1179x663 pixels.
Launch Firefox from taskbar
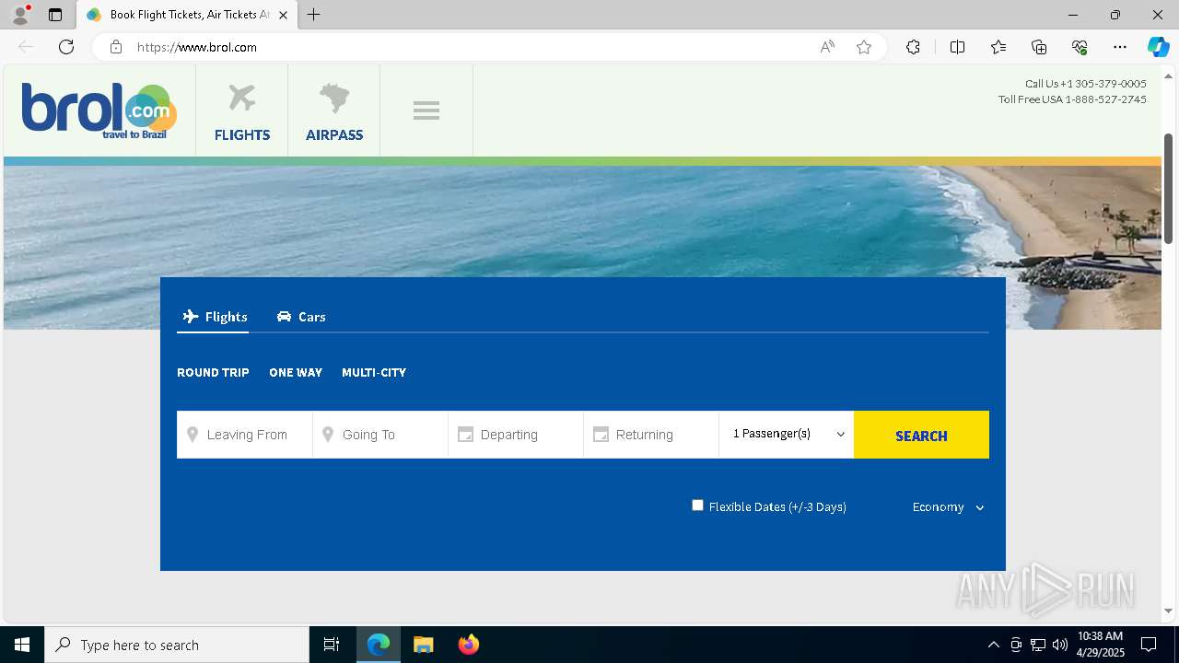pyautogui.click(x=468, y=645)
